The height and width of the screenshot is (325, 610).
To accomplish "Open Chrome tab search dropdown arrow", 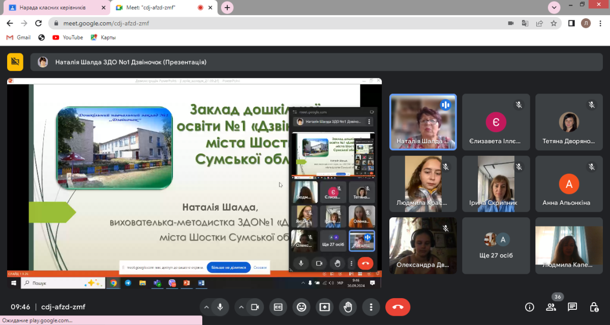I will pos(554,7).
